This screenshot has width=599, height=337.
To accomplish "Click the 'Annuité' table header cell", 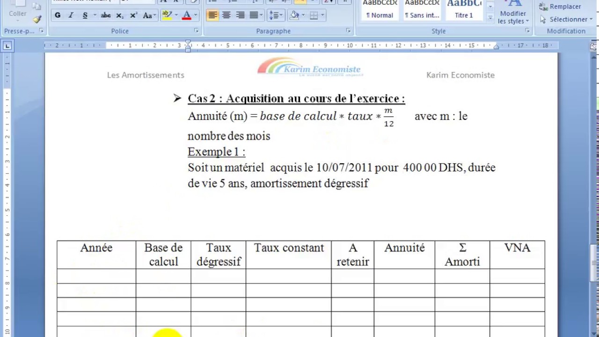I will coord(404,255).
